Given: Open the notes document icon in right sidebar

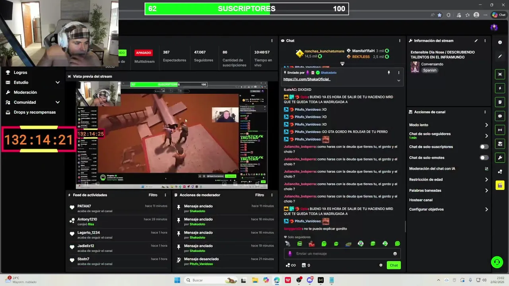Looking at the screenshot, I should click(x=500, y=102).
